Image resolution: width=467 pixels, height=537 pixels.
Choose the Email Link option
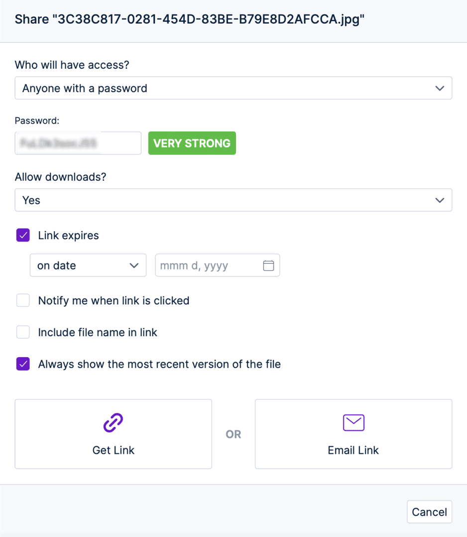click(353, 434)
